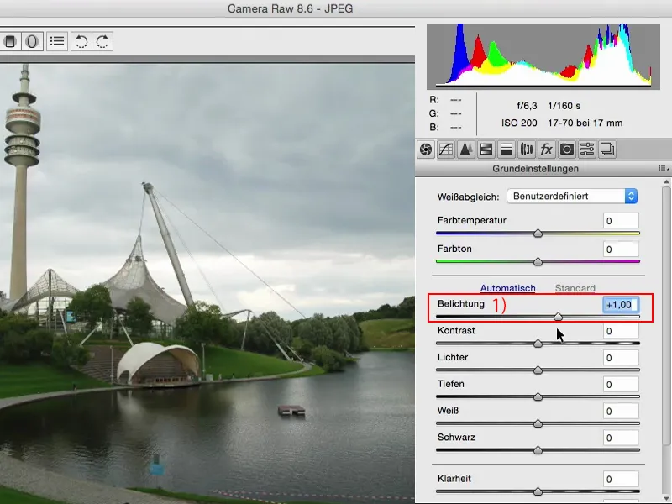Click the Farbton slider handle
The width and height of the screenshot is (672, 504).
538,261
